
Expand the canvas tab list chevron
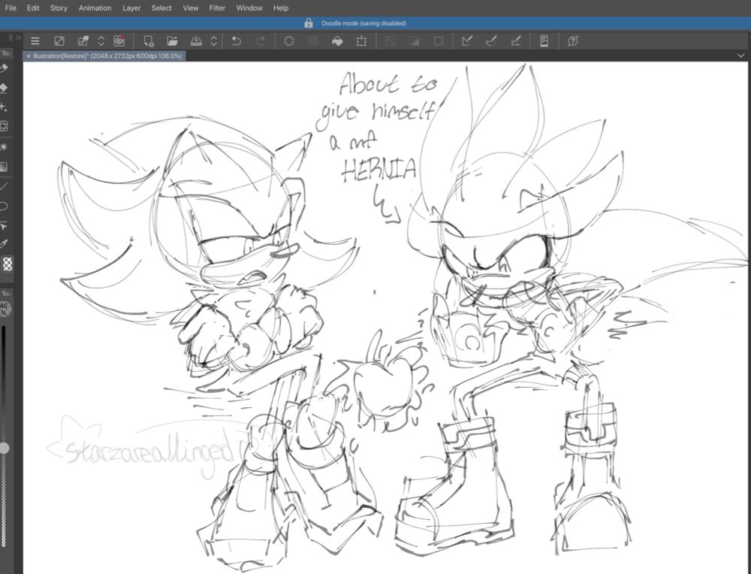[742, 56]
